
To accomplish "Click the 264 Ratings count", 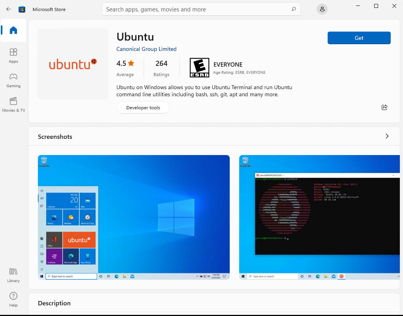I will (x=161, y=68).
